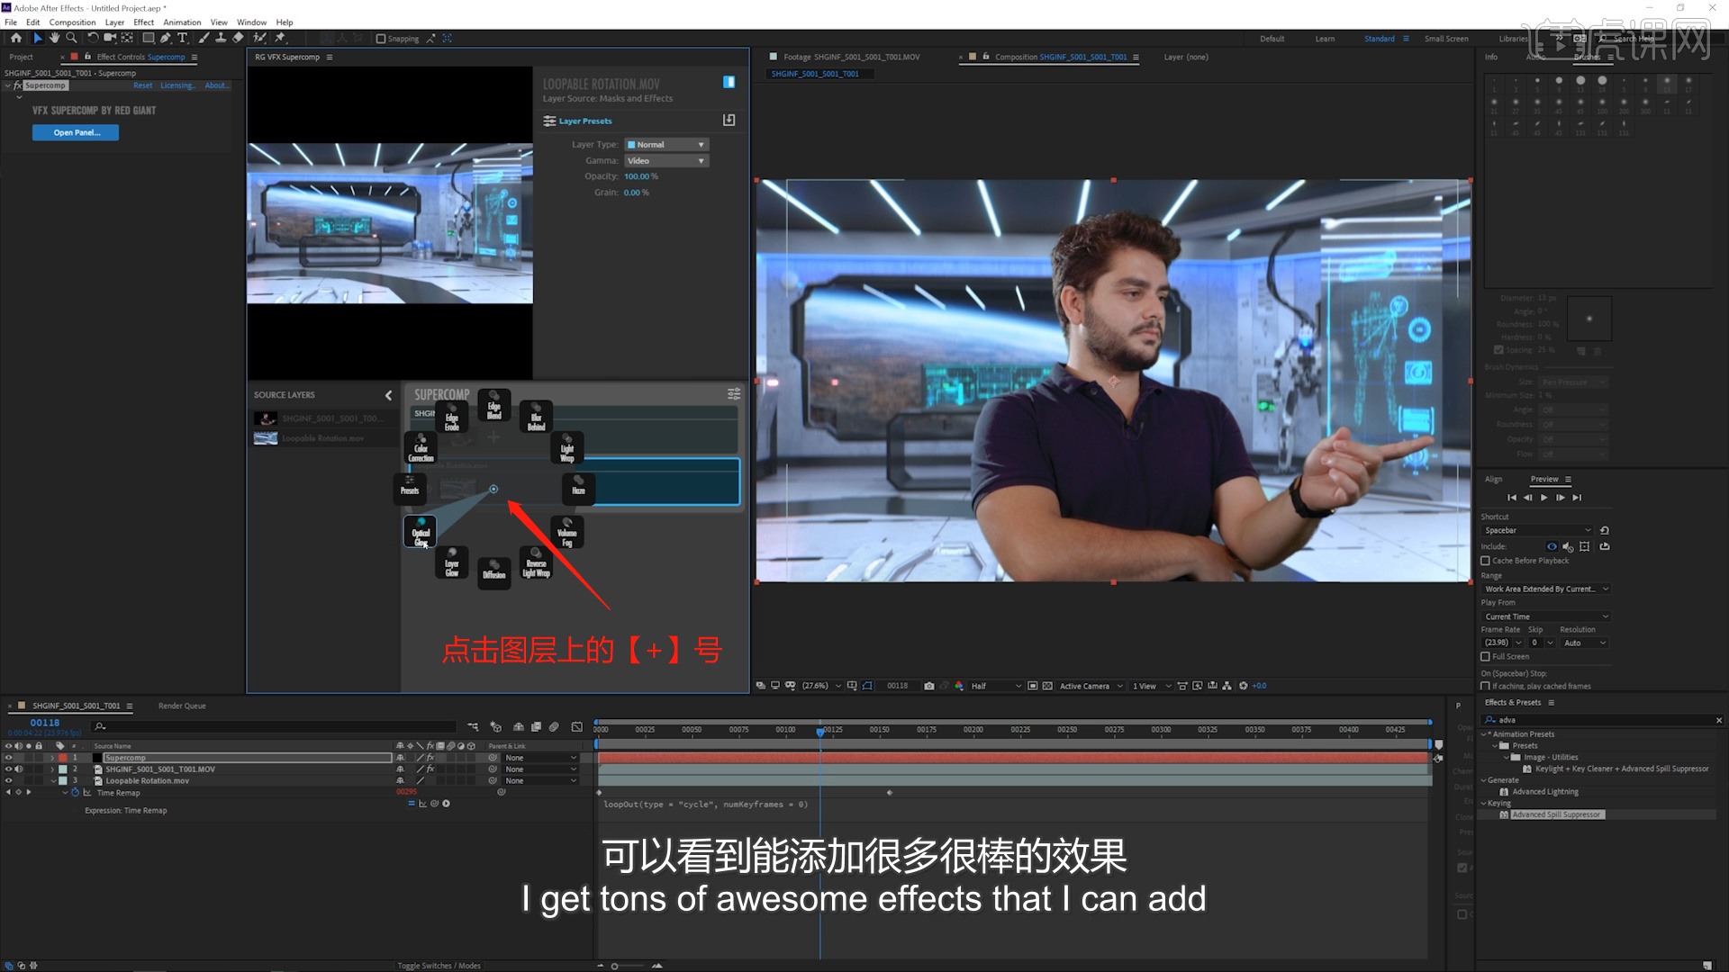
Task: Open the Half resolution dropdown
Action: [996, 686]
